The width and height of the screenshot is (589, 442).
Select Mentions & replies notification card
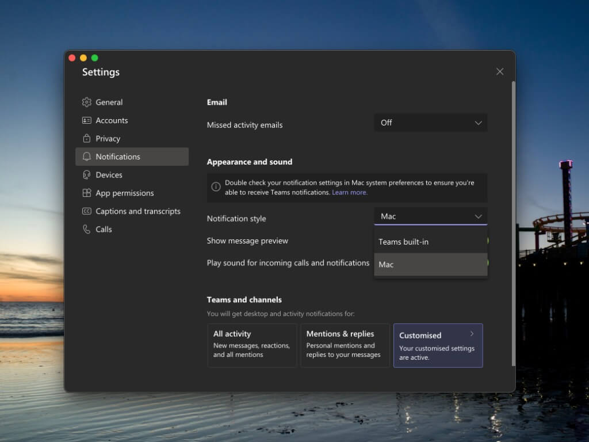pyautogui.click(x=345, y=345)
